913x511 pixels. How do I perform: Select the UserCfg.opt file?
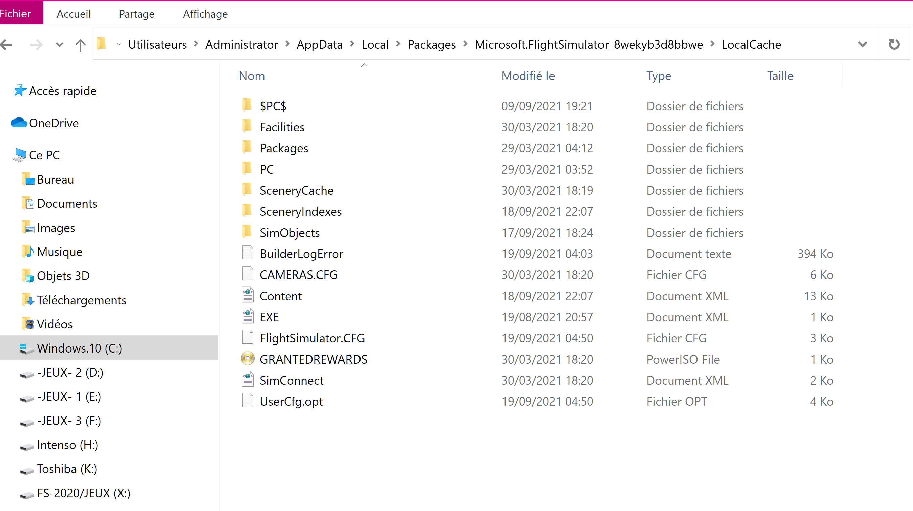pyautogui.click(x=291, y=401)
